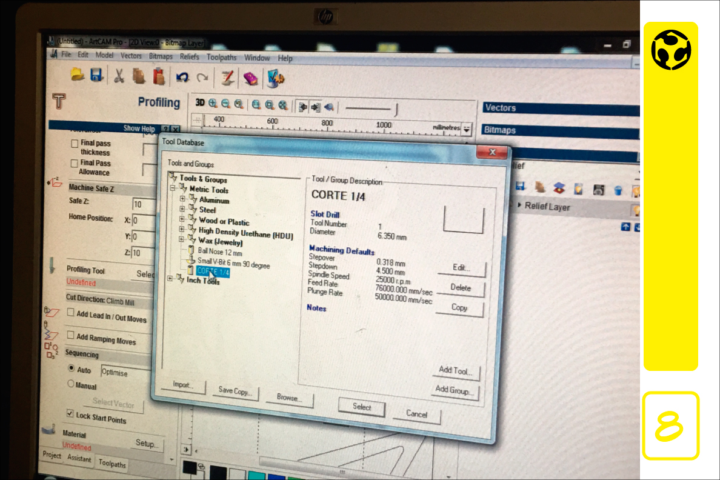Screen dimensions: 720x480
Task: Click the Profiling T tool icon
Action: (x=59, y=101)
